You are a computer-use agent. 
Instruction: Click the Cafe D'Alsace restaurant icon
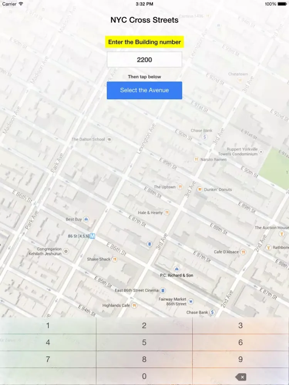[x=243, y=252]
